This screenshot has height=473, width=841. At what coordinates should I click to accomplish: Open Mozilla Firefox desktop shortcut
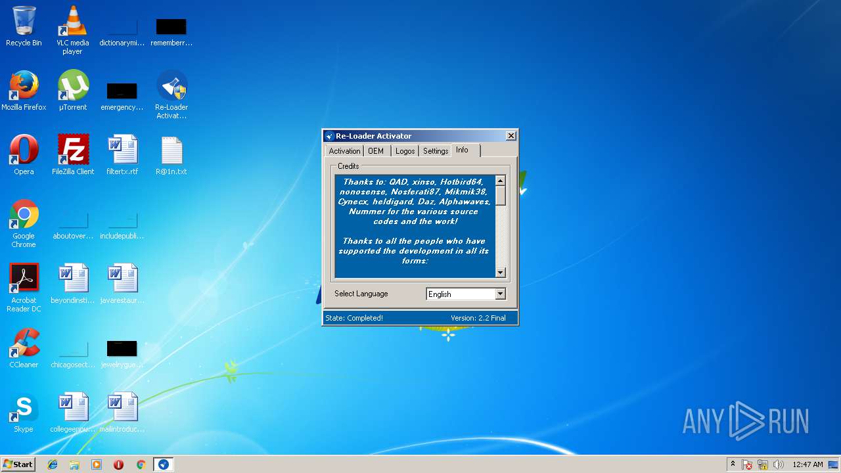coord(24,91)
